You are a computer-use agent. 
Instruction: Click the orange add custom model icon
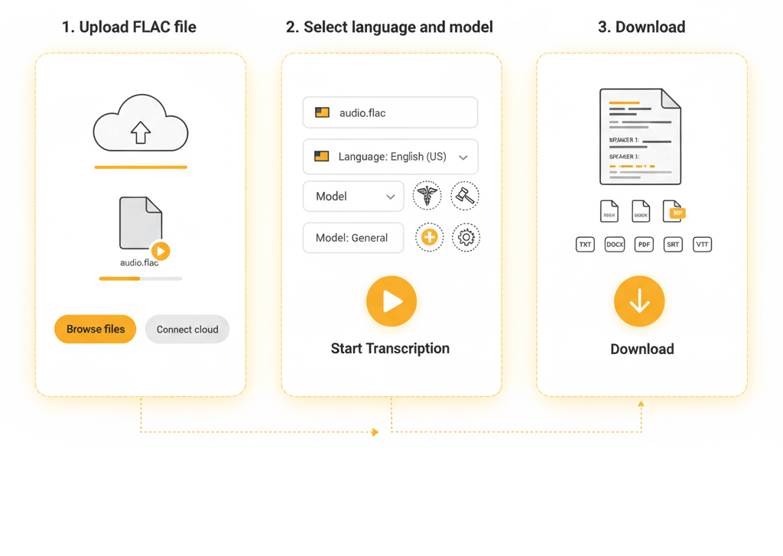(x=429, y=237)
